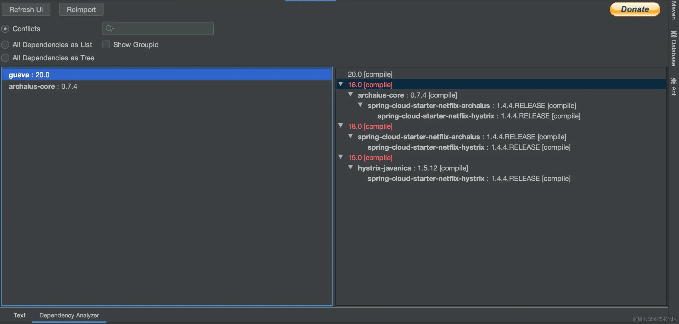Click the Reimport button
Viewport: 679px width, 324px height.
pos(81,10)
